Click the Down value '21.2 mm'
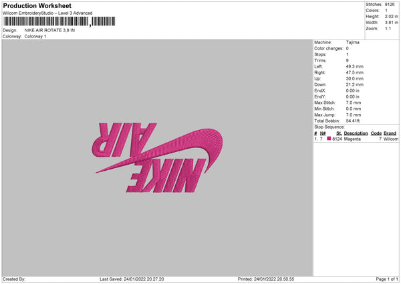This screenshot has height=284, width=401. (x=355, y=84)
